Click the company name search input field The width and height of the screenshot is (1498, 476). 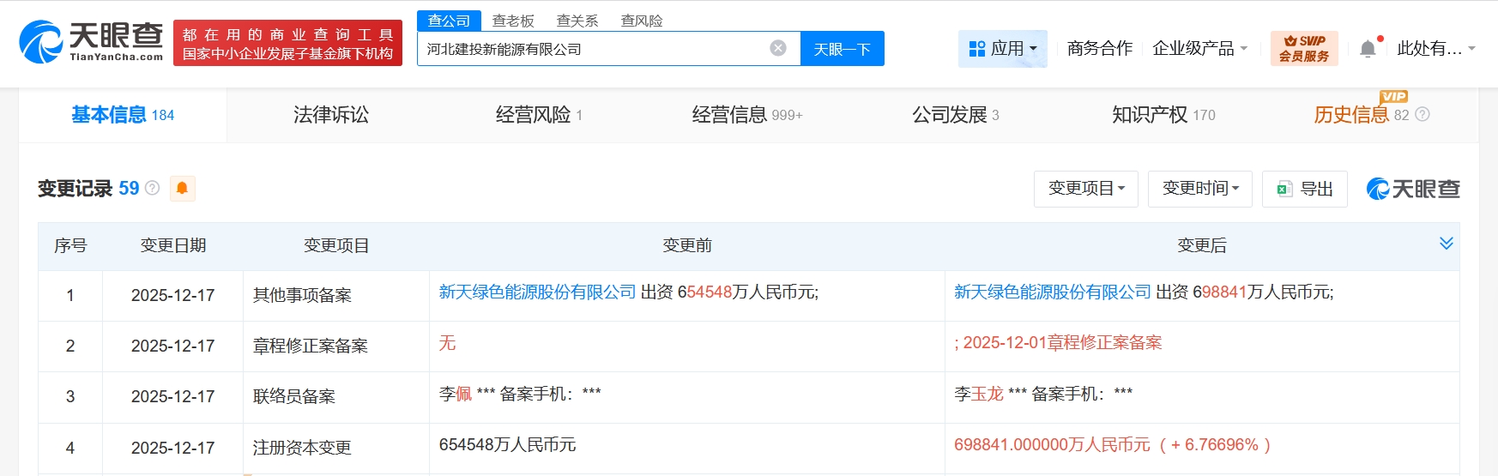tap(592, 49)
